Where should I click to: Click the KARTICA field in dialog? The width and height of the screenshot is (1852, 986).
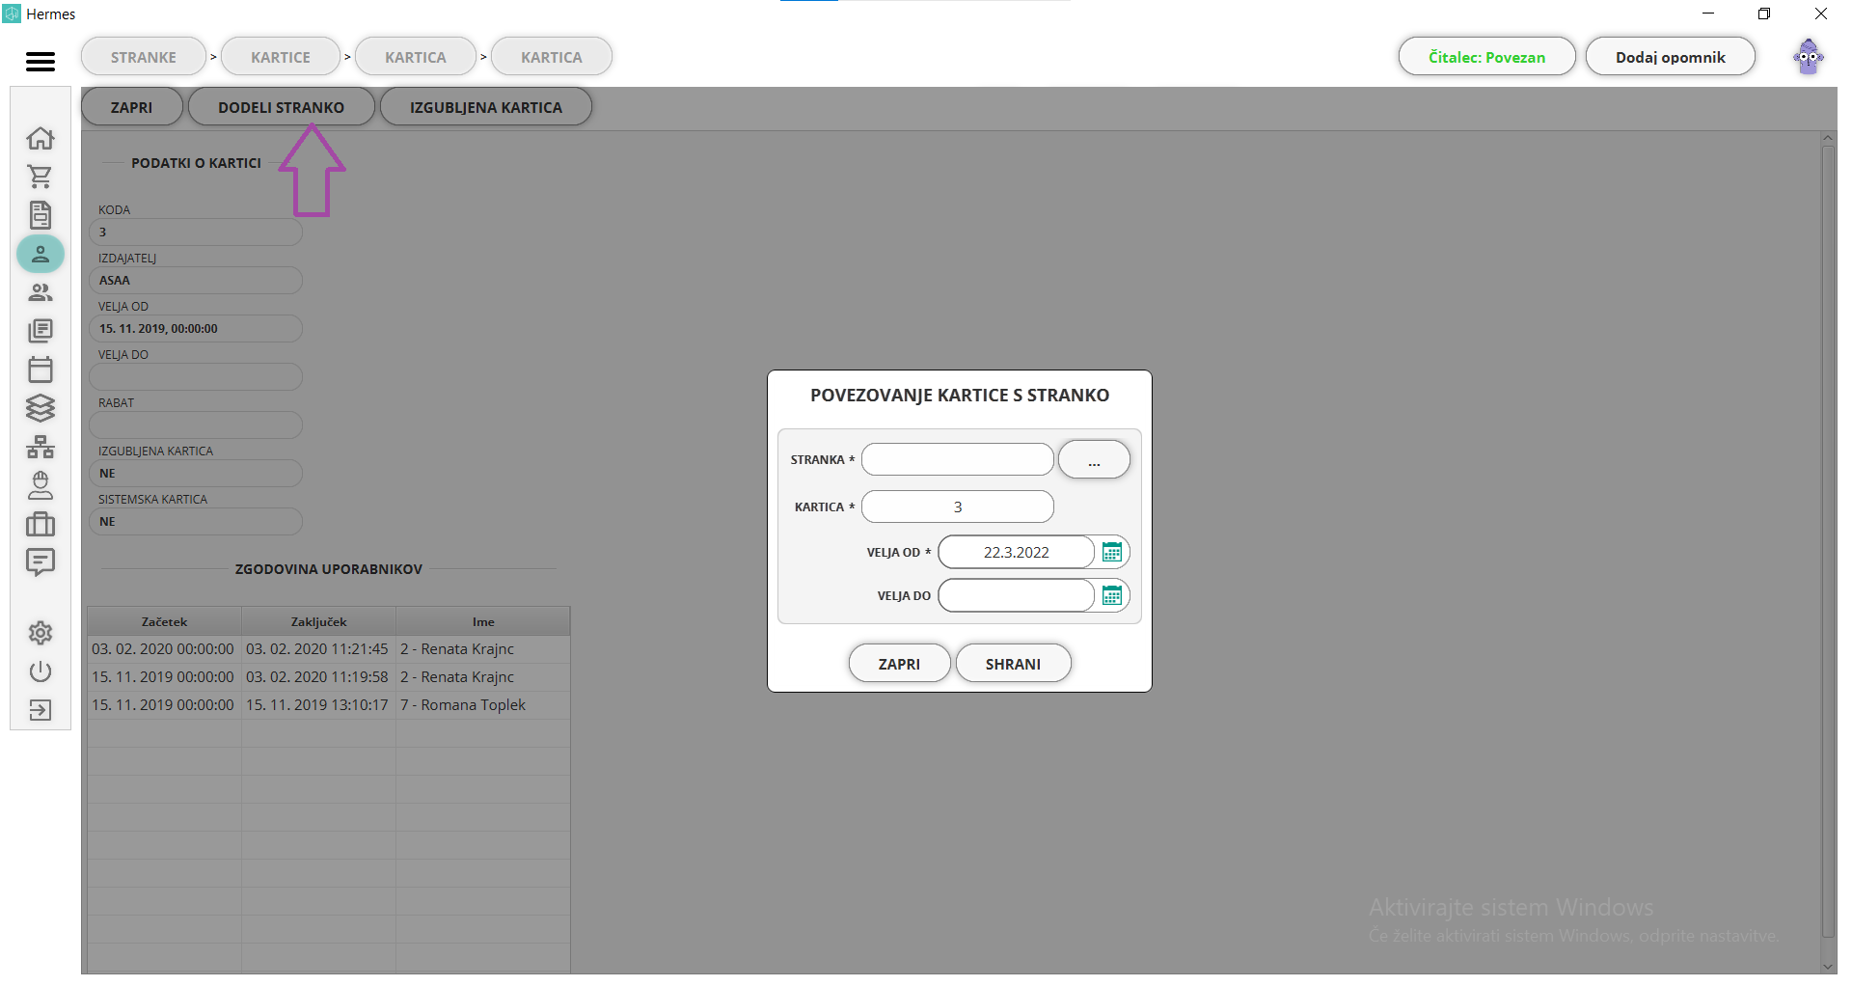[957, 507]
